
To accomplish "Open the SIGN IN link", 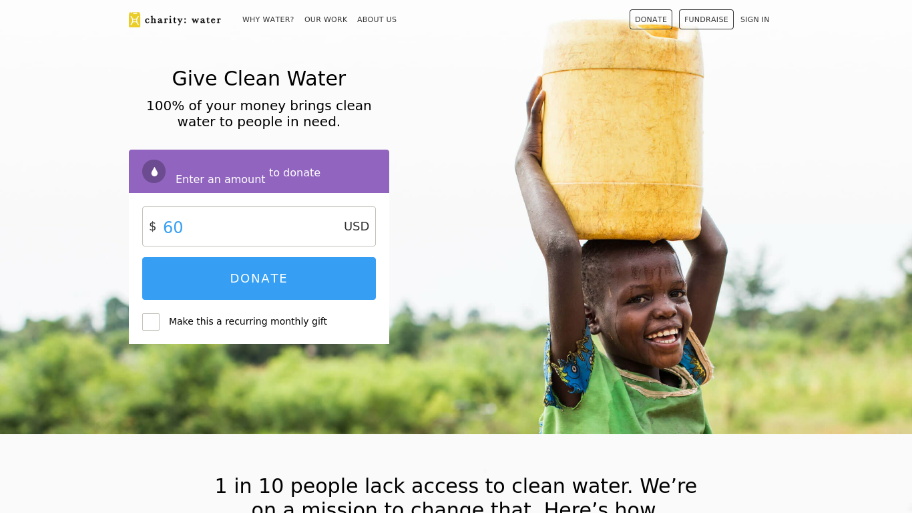I will (x=754, y=19).
